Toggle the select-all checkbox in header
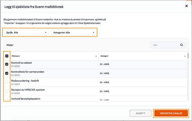Viewport: 192px width, 121px height. 7,56
